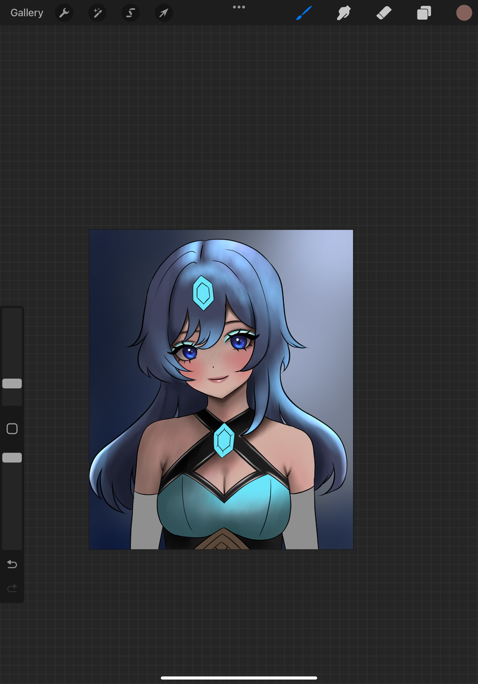This screenshot has width=478, height=684.
Task: Click the brush size slider handle
Action: [x=12, y=384]
